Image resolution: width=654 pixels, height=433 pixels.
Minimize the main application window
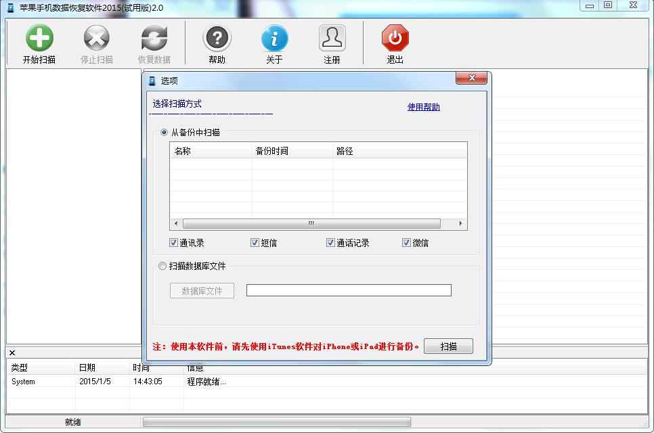click(x=590, y=5)
